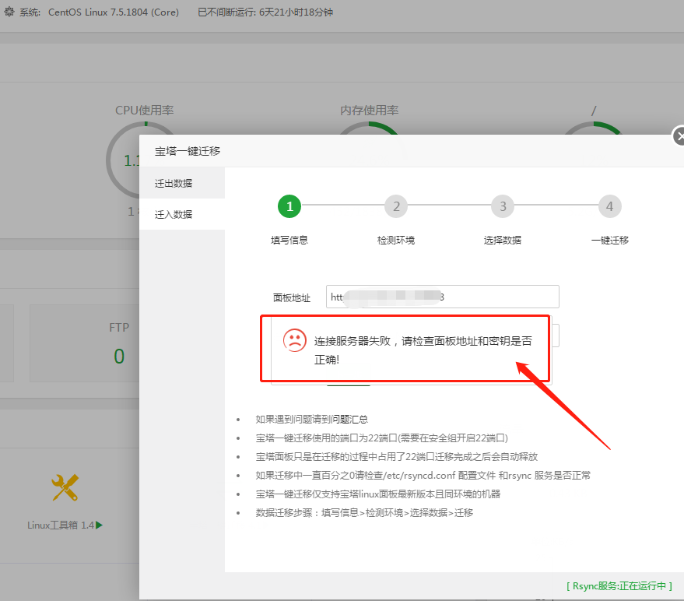Image resolution: width=684 pixels, height=601 pixels.
Task: Click the 内存使用率 heading
Action: 370,110
